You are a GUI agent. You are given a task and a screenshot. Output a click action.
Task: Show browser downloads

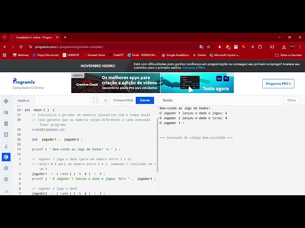[284, 47]
